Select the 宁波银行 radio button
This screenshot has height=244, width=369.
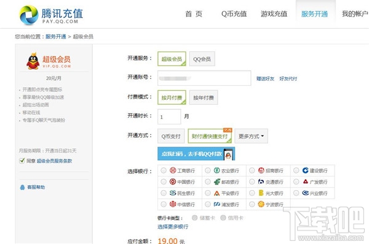tap(252, 204)
